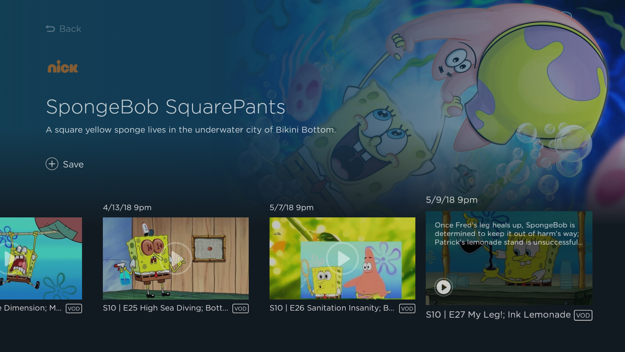Click VOD badge beside E27 title
The image size is (625, 352).
click(x=583, y=315)
